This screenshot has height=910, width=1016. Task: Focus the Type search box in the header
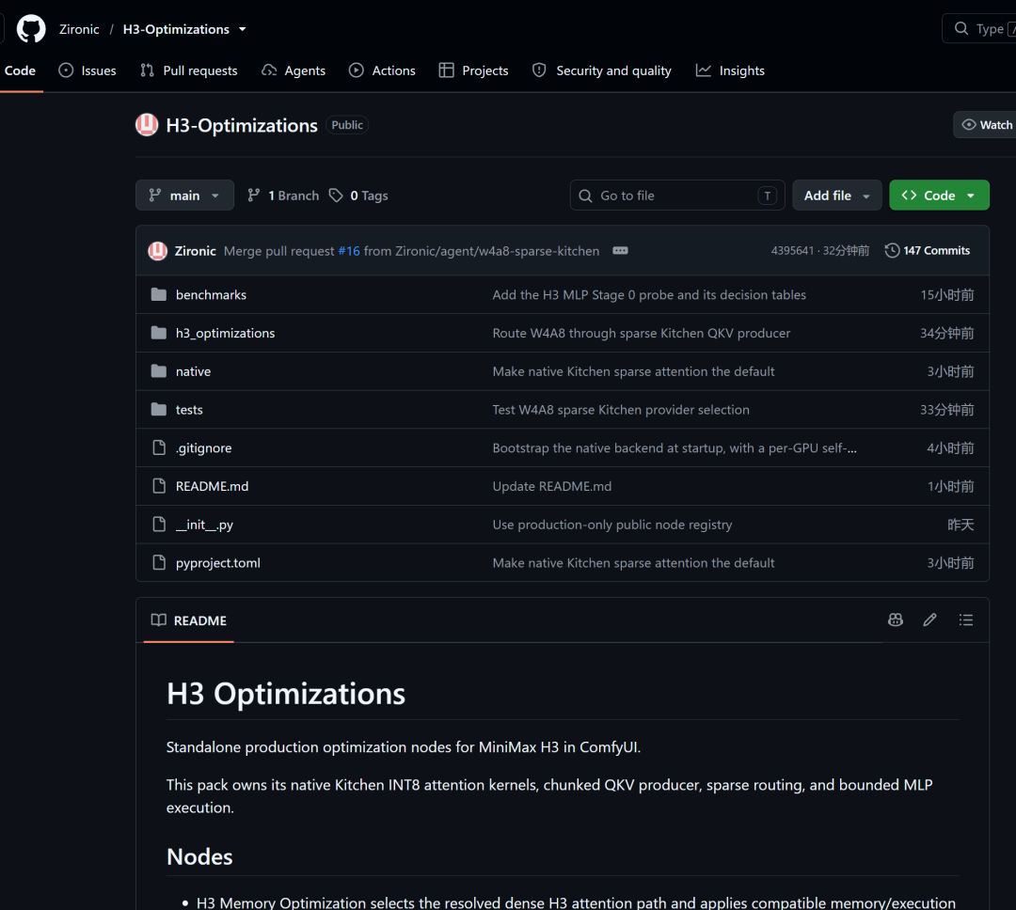[981, 28]
